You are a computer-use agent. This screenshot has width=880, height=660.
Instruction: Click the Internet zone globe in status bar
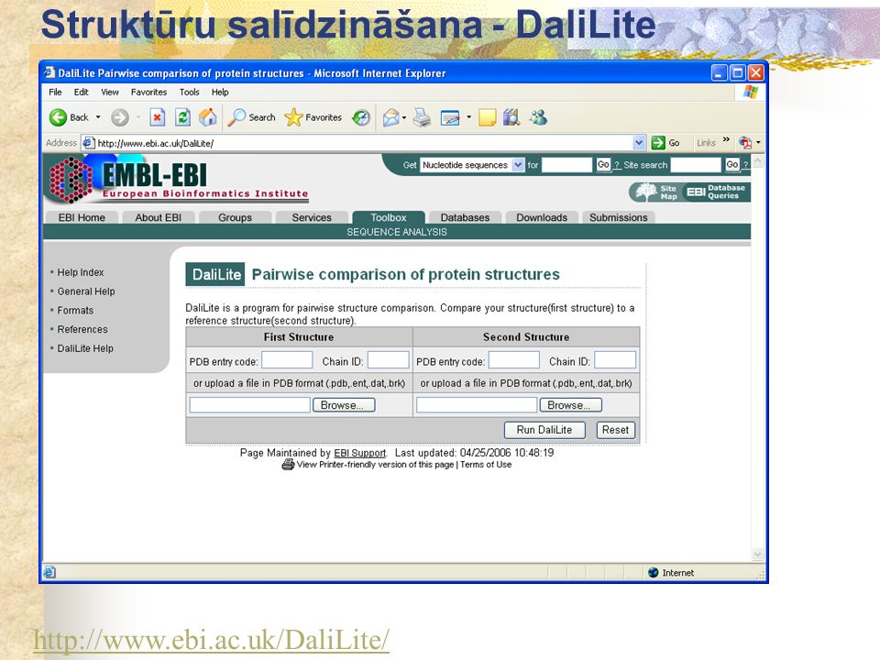point(653,572)
